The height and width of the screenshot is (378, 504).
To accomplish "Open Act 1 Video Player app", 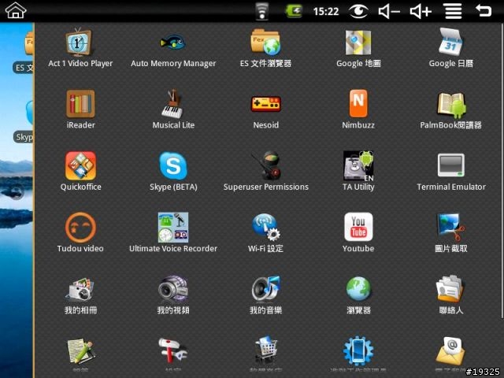I will point(80,48).
